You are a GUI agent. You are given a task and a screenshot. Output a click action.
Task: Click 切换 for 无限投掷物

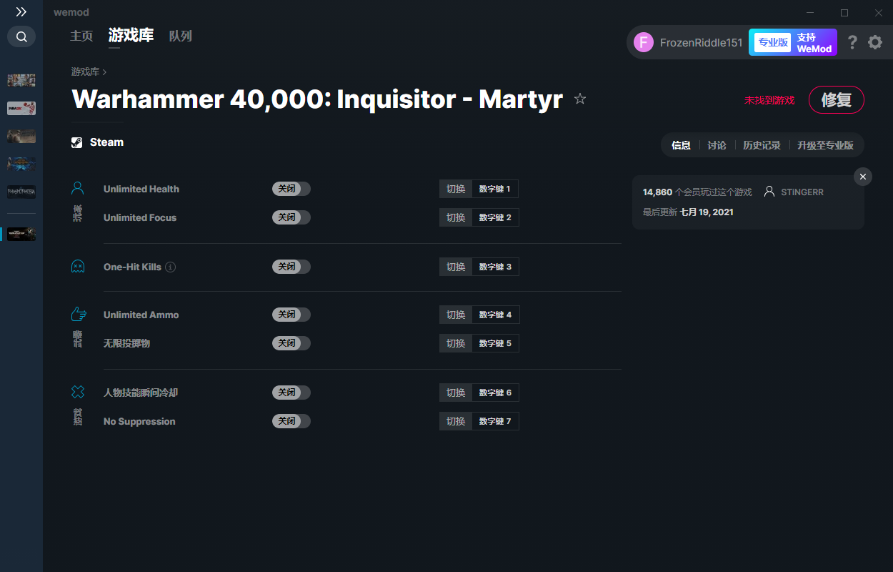[x=456, y=343]
